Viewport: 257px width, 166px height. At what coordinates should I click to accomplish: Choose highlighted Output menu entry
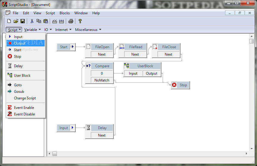pyautogui.click(x=26, y=43)
